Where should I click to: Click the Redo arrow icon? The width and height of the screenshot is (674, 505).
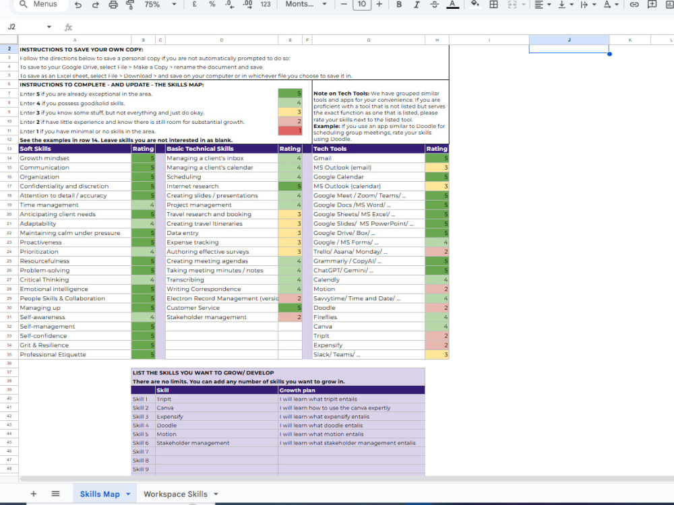coord(96,4)
